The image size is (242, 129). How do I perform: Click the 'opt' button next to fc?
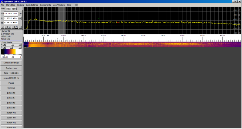pos(20,18)
